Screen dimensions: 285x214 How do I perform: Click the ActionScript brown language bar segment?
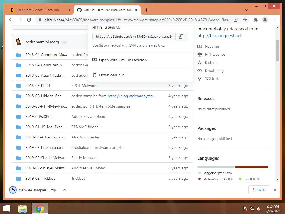coord(251,167)
